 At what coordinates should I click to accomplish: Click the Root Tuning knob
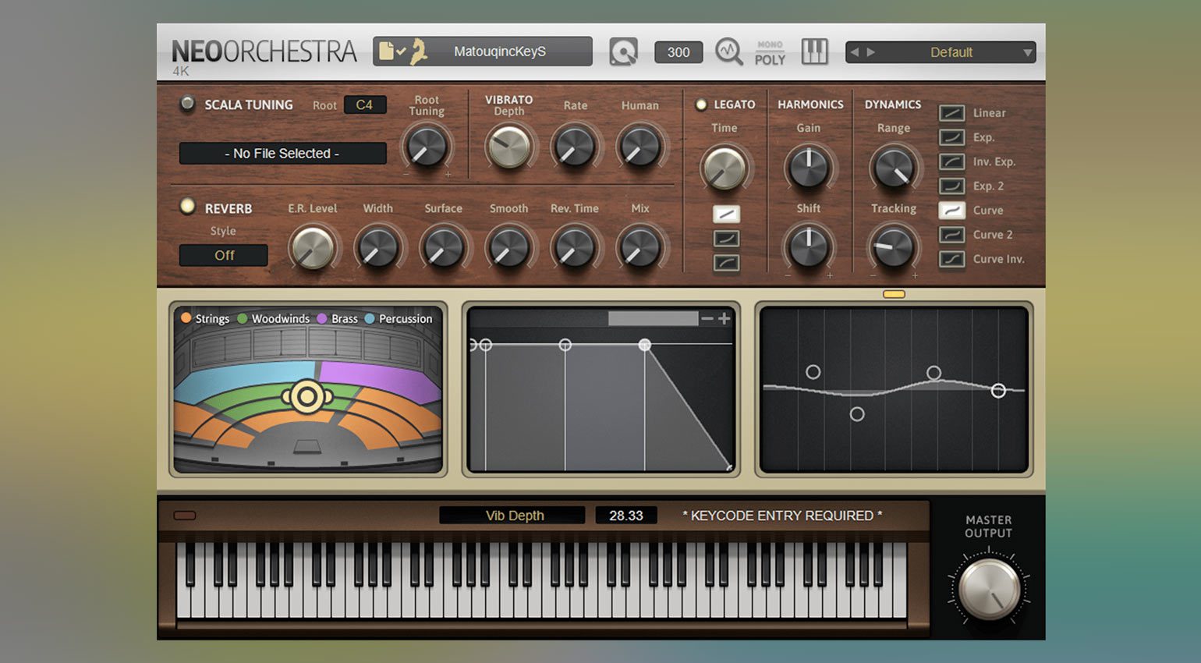(x=427, y=147)
